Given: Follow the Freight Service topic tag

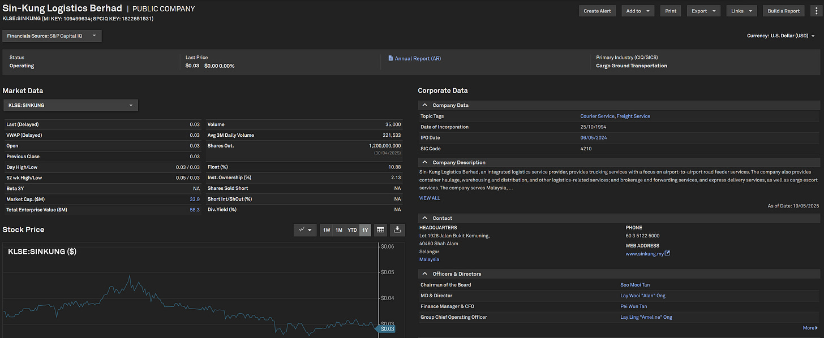Looking at the screenshot, I should point(633,116).
